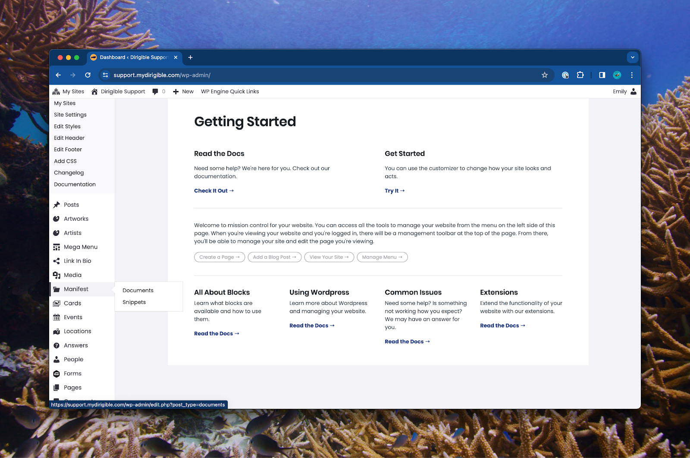Screen dimensions: 690x458
Task: Open WP Engine Quick Links
Action: click(230, 91)
